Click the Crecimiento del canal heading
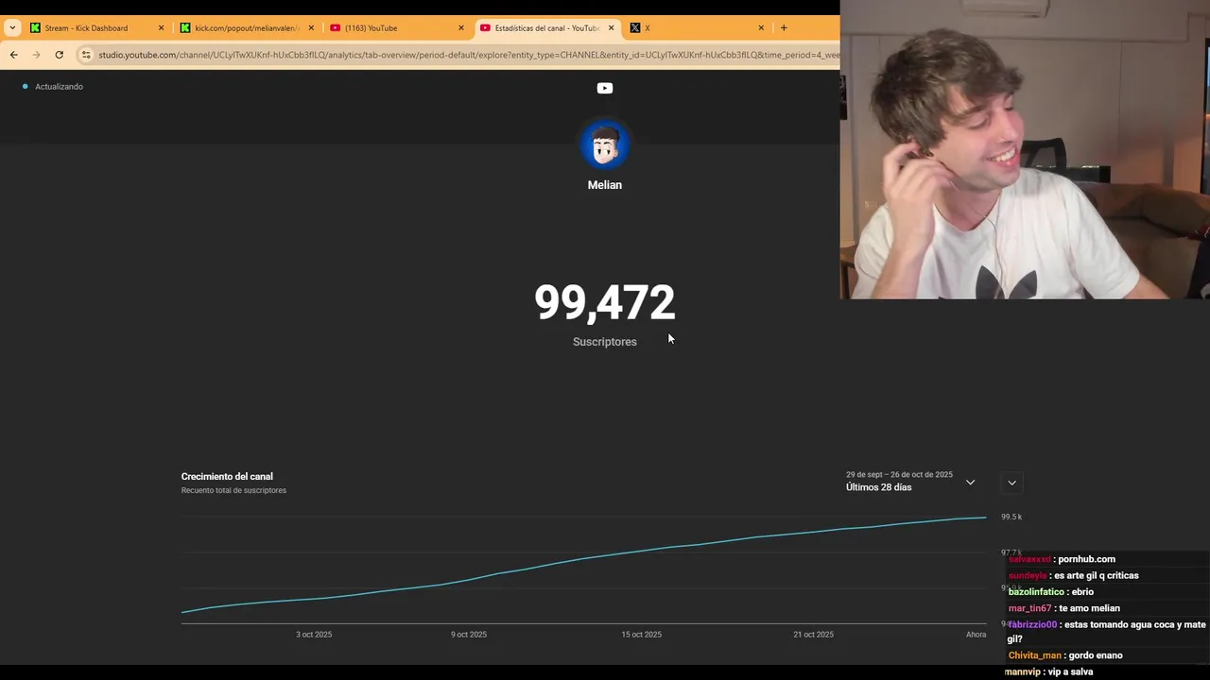Viewport: 1210px width, 680px height. [x=227, y=477]
